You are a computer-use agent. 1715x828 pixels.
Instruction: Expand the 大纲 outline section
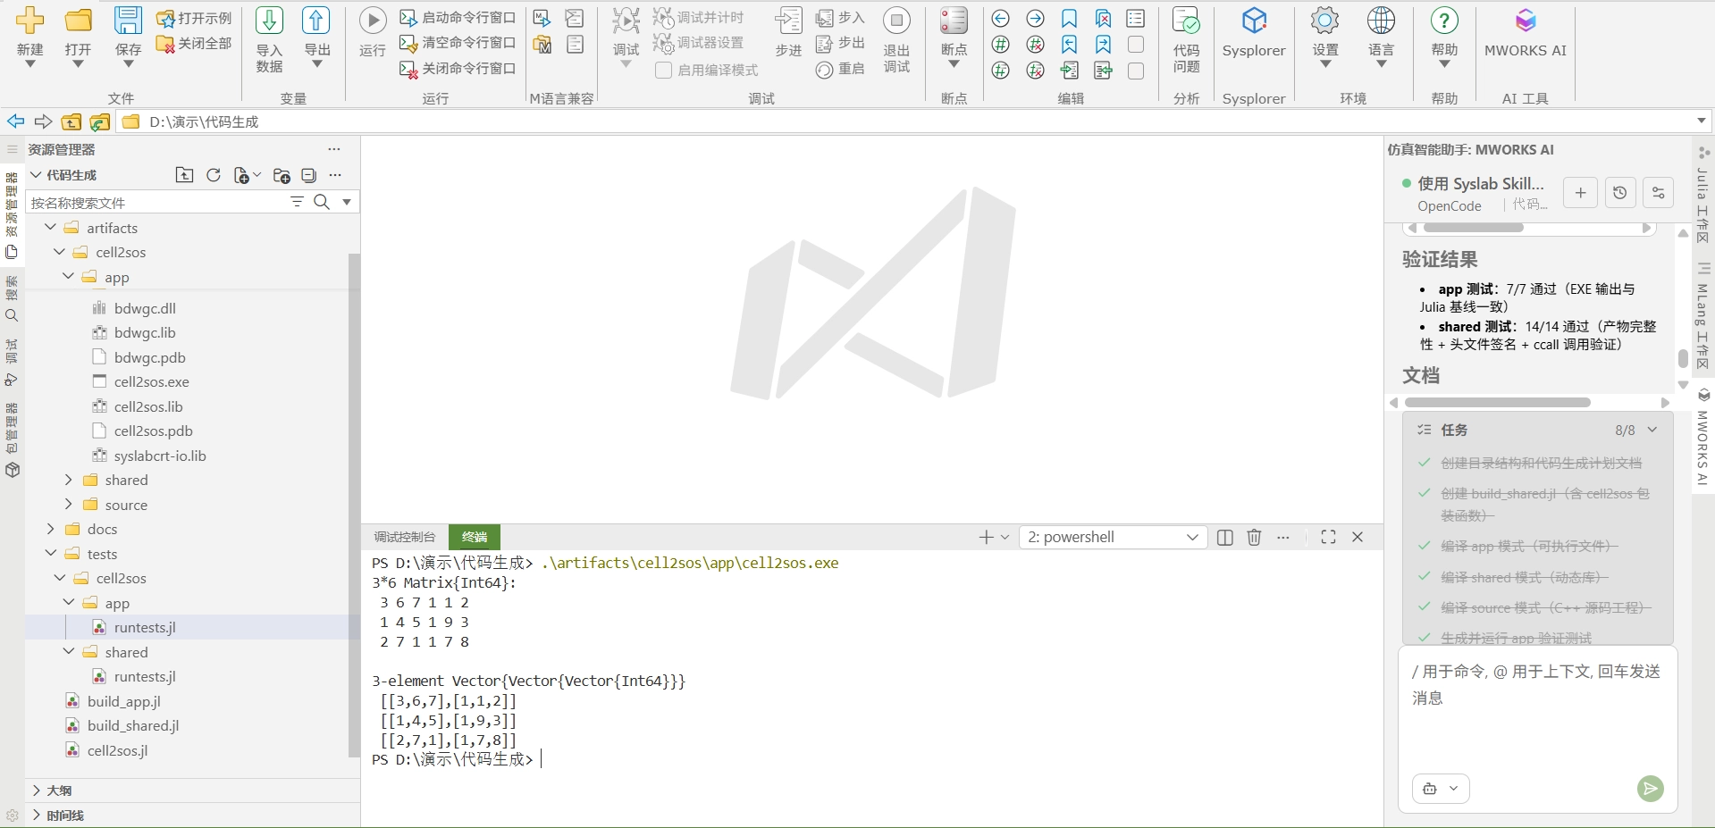pyautogui.click(x=37, y=790)
